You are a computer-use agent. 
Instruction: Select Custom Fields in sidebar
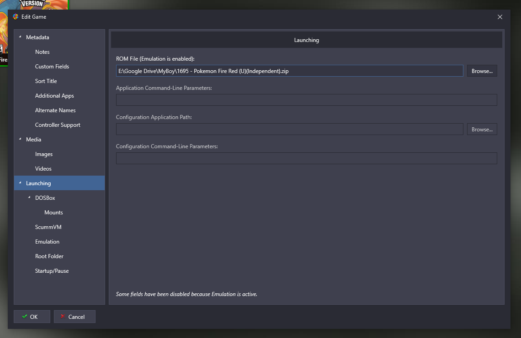(x=52, y=67)
